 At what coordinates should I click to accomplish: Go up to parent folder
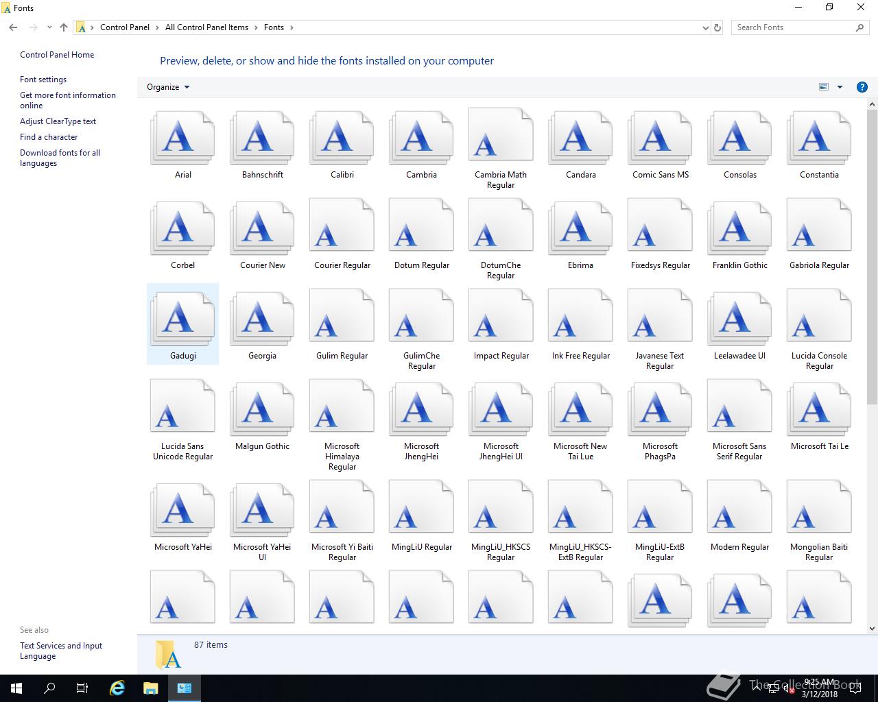(64, 27)
